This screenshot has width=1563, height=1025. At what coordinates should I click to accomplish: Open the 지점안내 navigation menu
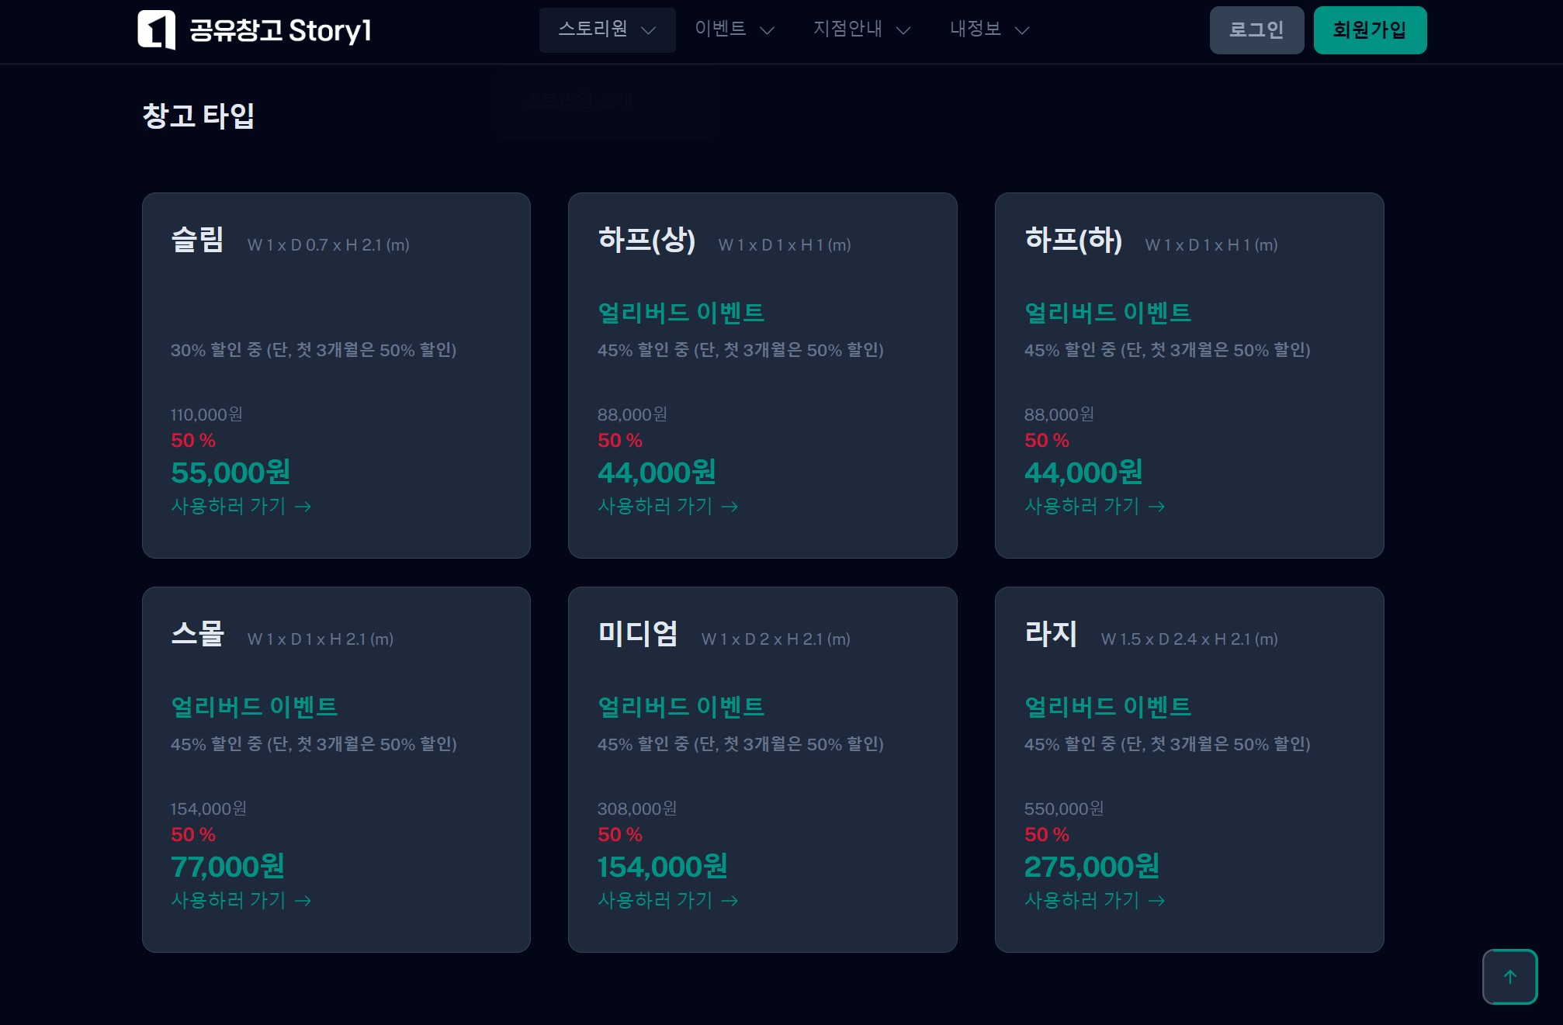[847, 29]
